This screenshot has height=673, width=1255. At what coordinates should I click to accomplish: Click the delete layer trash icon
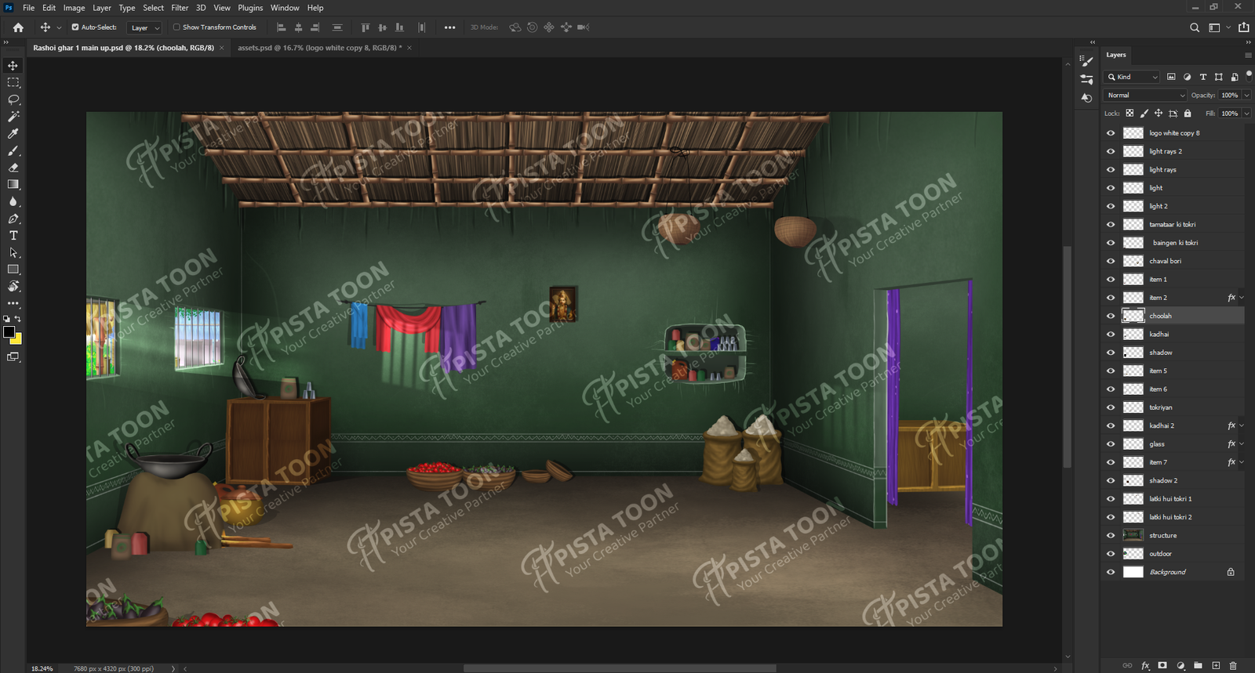pyautogui.click(x=1233, y=665)
